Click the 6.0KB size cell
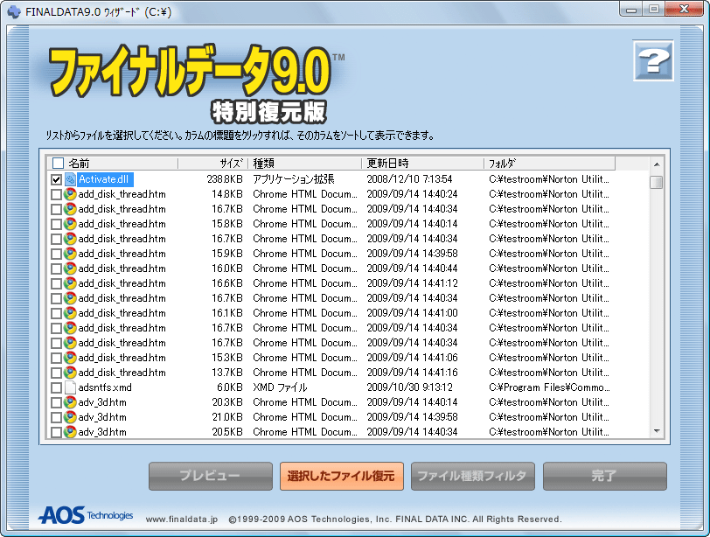710x537 pixels. click(230, 387)
